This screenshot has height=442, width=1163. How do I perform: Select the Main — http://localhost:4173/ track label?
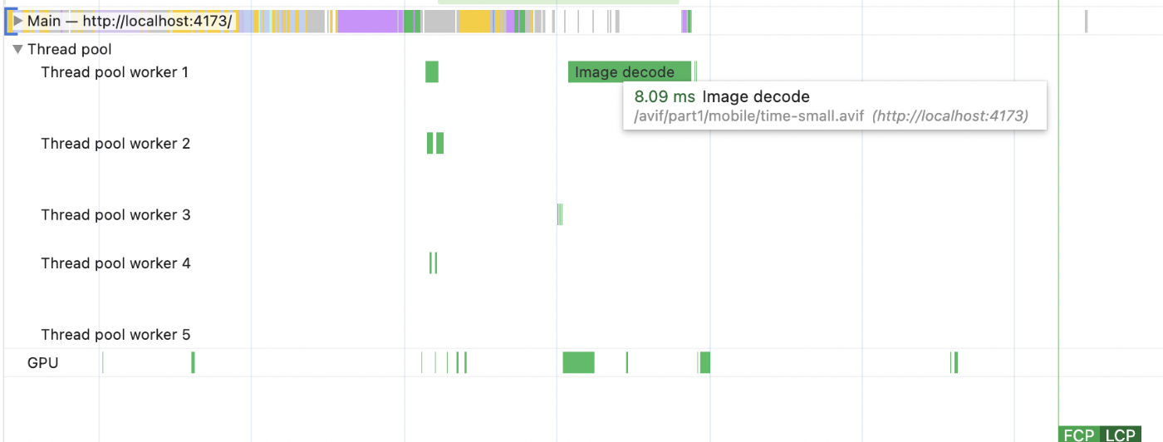tap(129, 21)
